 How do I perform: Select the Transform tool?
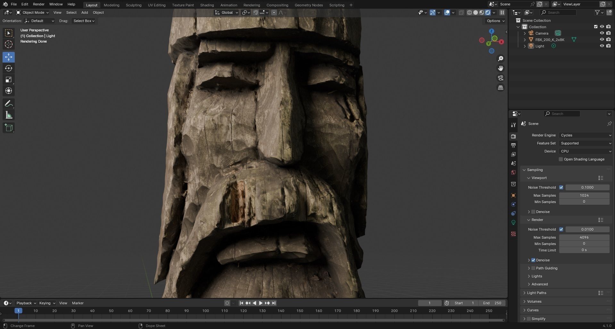[9, 91]
